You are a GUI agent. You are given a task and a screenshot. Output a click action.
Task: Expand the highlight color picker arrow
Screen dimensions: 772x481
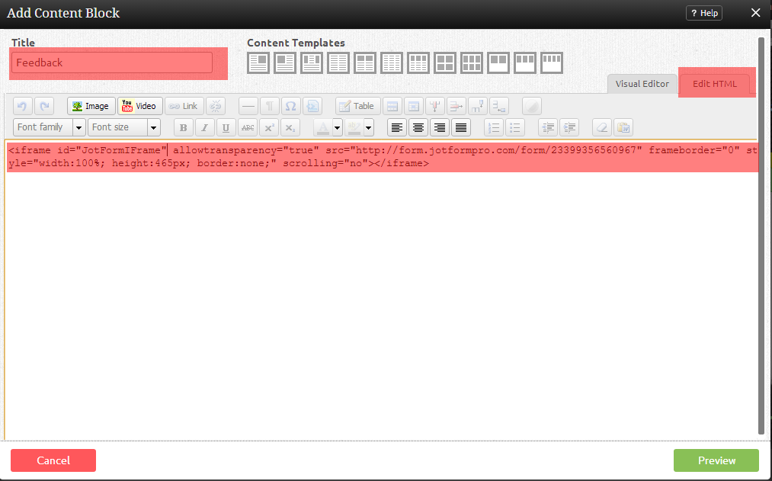[368, 127]
